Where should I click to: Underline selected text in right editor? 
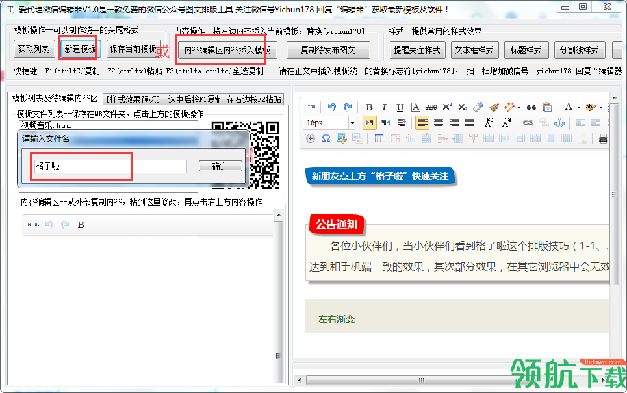click(400, 107)
